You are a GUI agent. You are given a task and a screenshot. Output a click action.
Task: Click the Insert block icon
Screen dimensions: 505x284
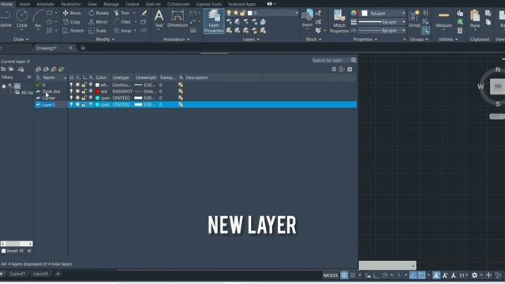point(307,17)
